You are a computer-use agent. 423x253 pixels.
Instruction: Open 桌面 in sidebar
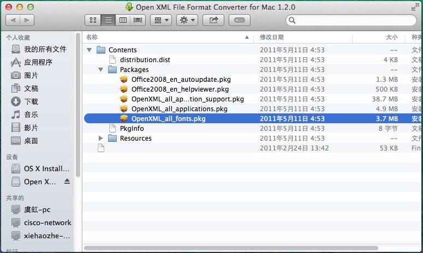(x=25, y=141)
